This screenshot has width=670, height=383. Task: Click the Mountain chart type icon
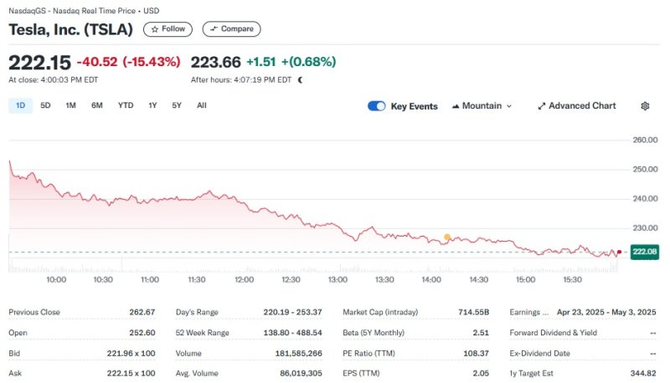tap(456, 106)
